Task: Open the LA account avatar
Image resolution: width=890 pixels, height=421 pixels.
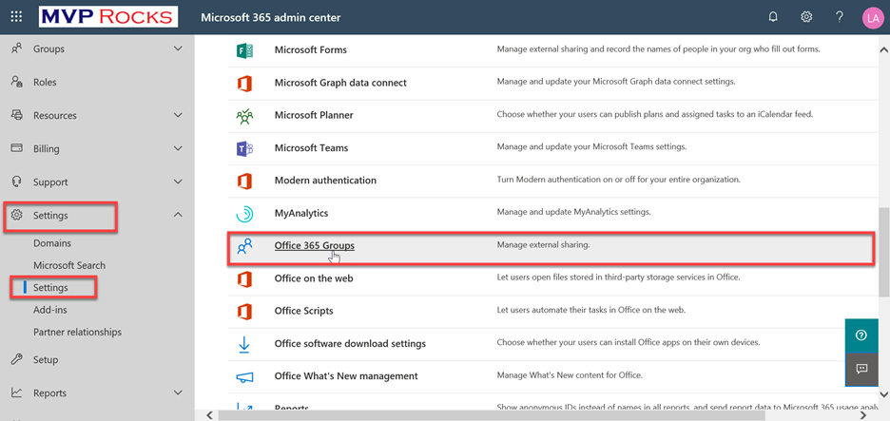Action: [872, 18]
